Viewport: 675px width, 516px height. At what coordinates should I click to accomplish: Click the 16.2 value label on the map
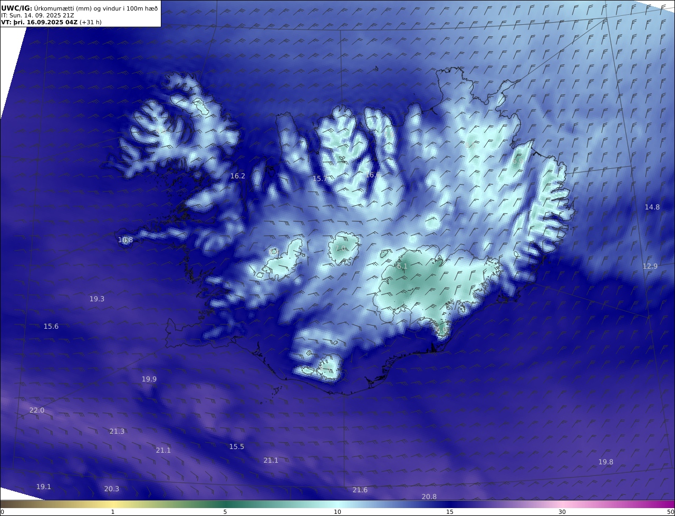tap(238, 176)
